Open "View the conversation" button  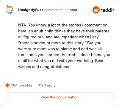click(x=59, y=97)
